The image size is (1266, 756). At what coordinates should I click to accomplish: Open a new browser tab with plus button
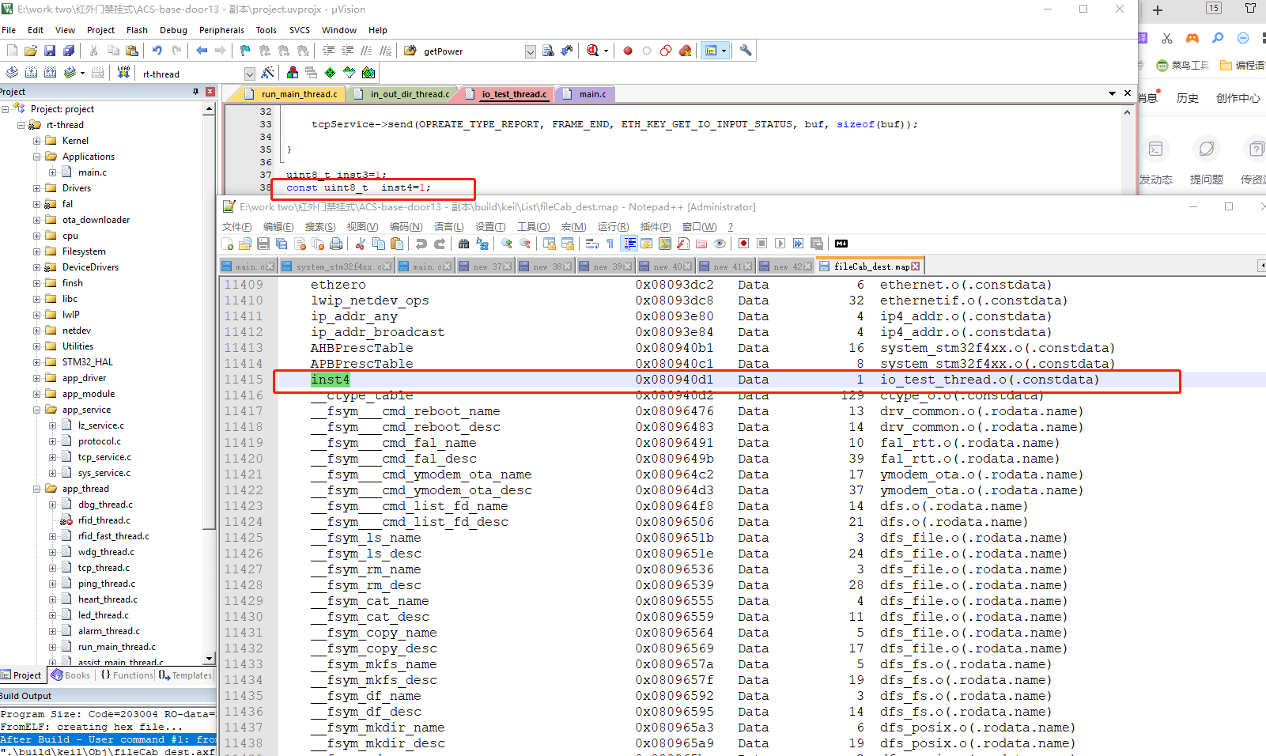(x=1158, y=10)
